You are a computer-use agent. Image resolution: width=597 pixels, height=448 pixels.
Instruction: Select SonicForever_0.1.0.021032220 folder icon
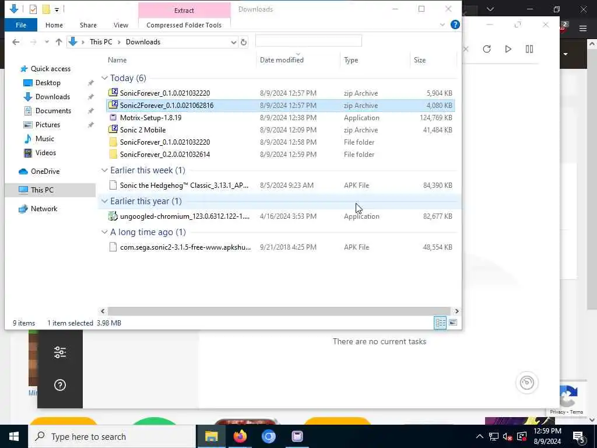click(x=113, y=142)
